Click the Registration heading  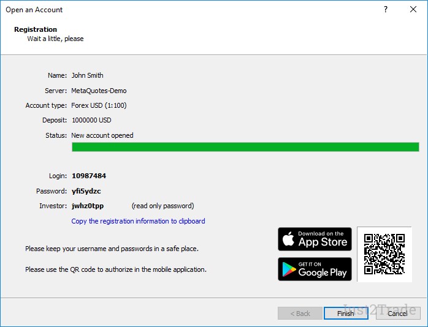coord(36,29)
